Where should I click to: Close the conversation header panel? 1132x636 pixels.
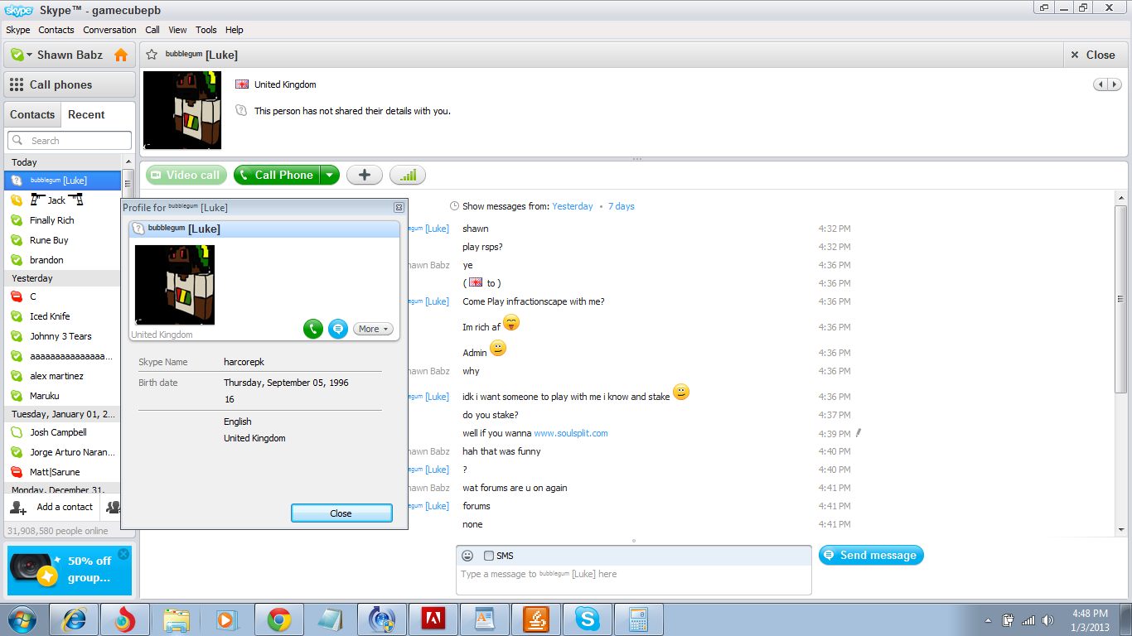coord(1095,55)
